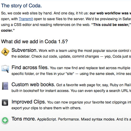The width and height of the screenshot is (131, 131).
Task: Click the 'built-in bookshelf for instant access' line
Action: click(x=40, y=91)
